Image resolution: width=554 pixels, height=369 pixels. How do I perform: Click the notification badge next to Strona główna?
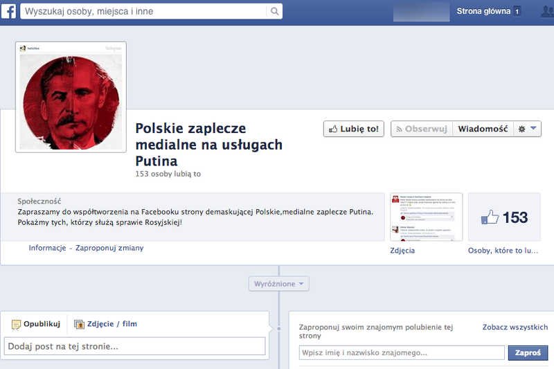click(x=517, y=12)
